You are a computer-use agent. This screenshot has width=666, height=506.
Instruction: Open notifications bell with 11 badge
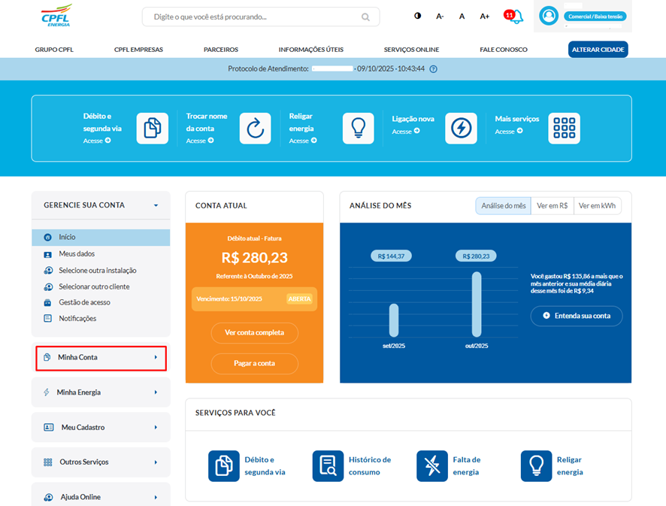click(x=516, y=17)
